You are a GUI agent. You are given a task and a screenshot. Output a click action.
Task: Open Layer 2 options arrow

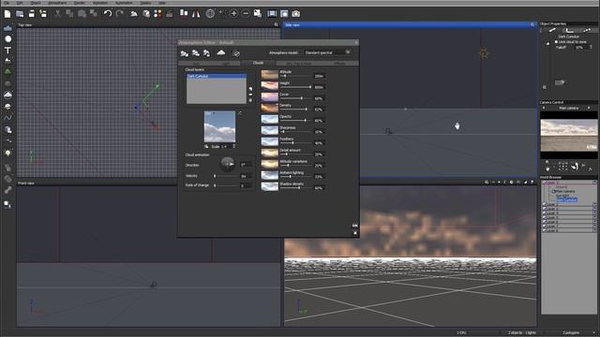pos(594,204)
